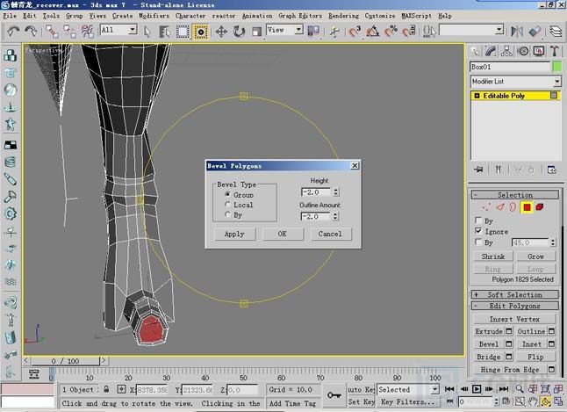Cancel the Bevel Polygons dialog

pos(330,234)
